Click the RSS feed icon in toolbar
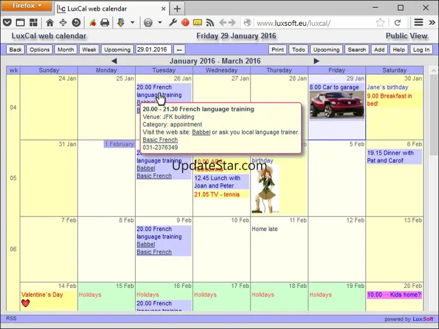 (x=210, y=22)
